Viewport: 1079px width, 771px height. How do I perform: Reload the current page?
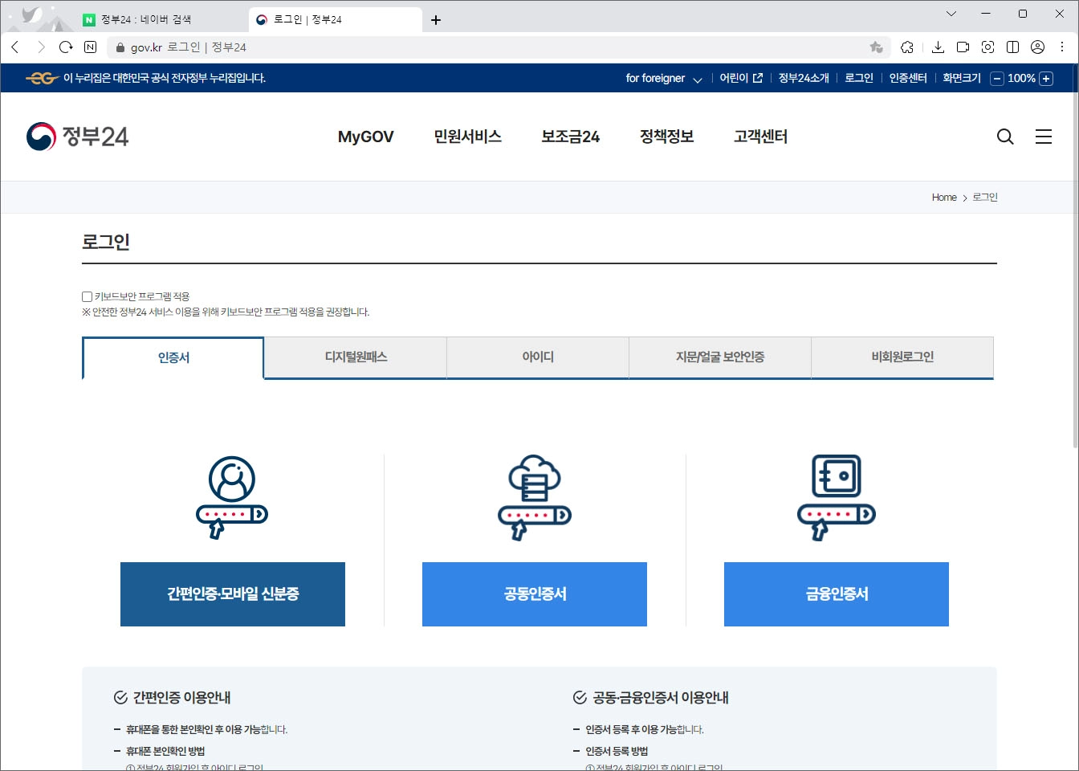66,47
